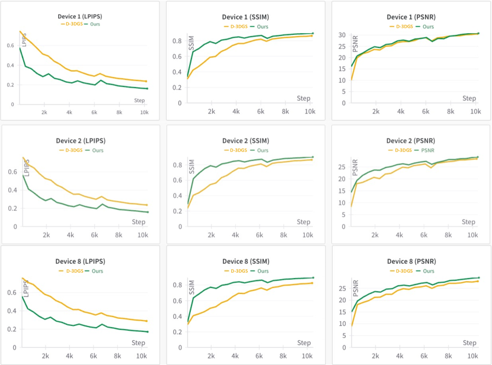The height and width of the screenshot is (365, 492).
Task: Select Step axis label in Device 8 (LPIPS) chart
Action: (139, 343)
